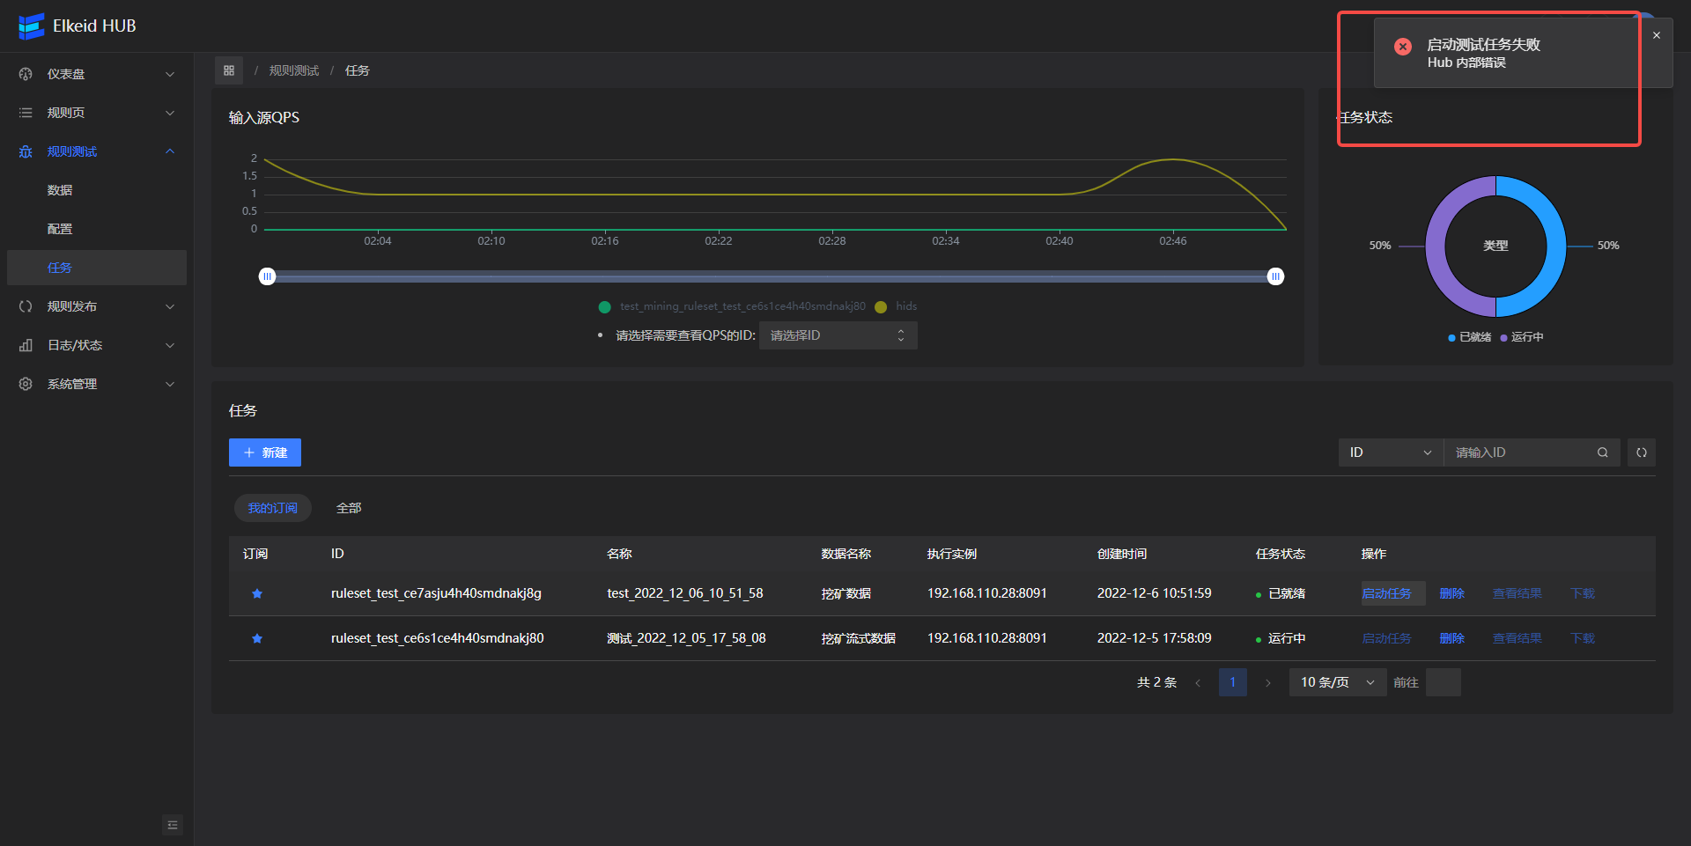The image size is (1691, 846).
Task: Expand the 系统管理 sidebar menu
Action: [97, 384]
